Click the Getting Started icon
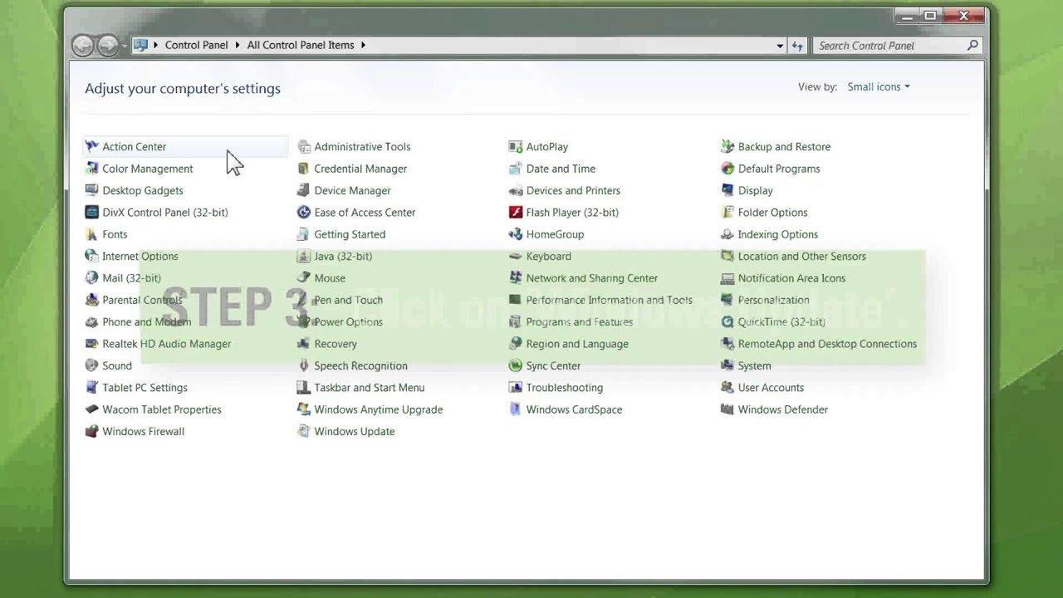Screen dimensions: 1063x598 (304, 234)
